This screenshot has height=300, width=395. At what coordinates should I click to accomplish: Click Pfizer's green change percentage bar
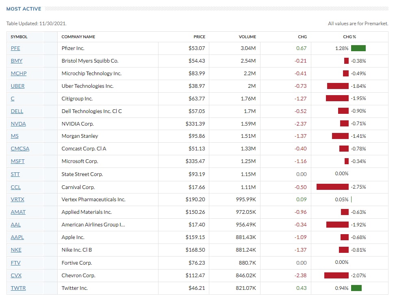358,48
